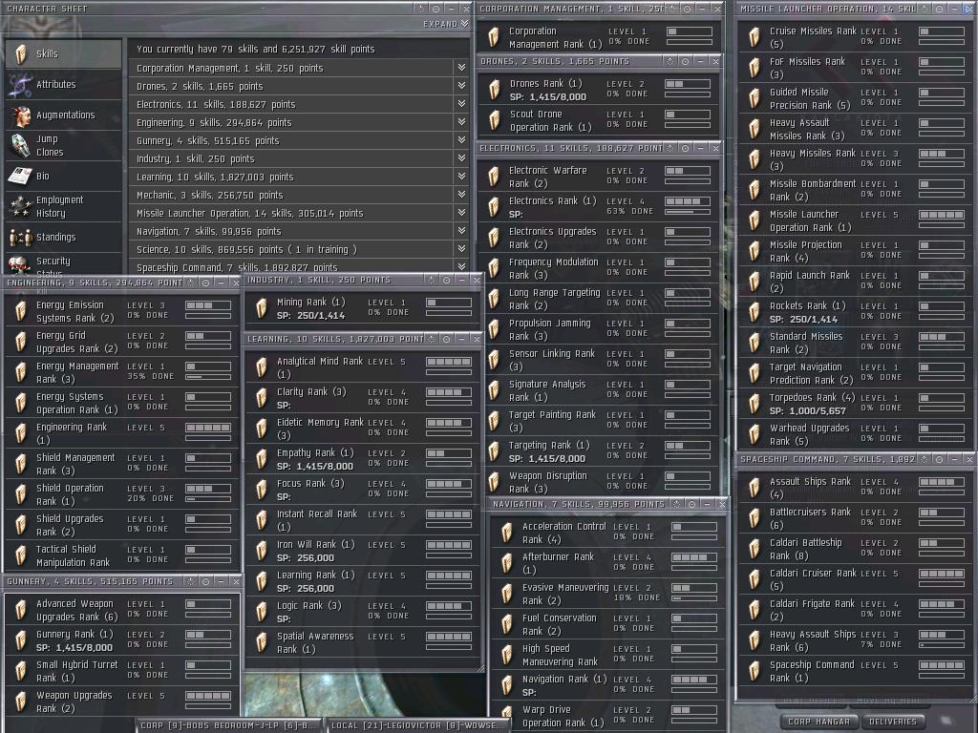978x733 pixels.
Task: Click the Corporation Management skill book icon
Action: pos(494,37)
